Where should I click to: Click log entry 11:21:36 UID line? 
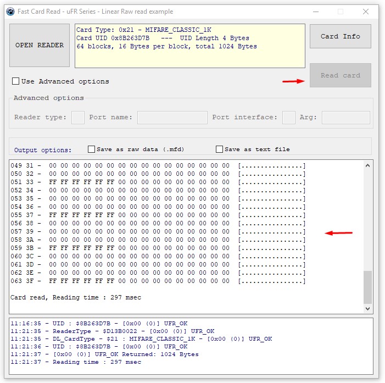[99, 347]
